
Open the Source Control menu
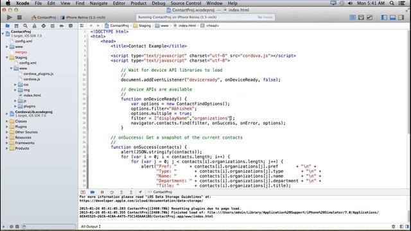pyautogui.click(x=186, y=3)
